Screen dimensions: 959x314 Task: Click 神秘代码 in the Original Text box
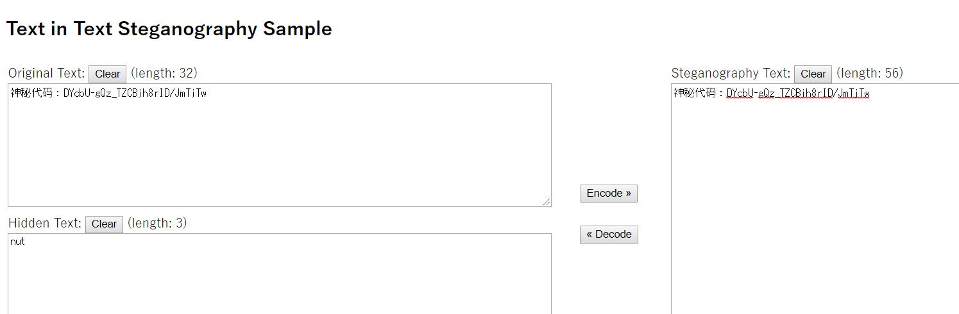pos(31,94)
